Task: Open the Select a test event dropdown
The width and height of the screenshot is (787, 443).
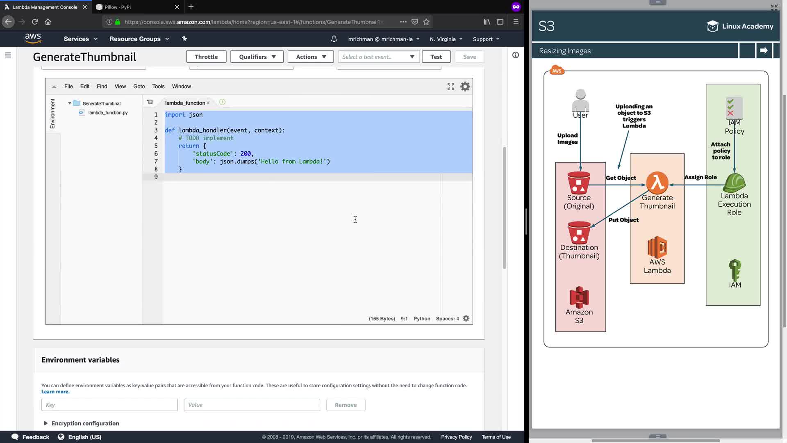Action: point(378,57)
